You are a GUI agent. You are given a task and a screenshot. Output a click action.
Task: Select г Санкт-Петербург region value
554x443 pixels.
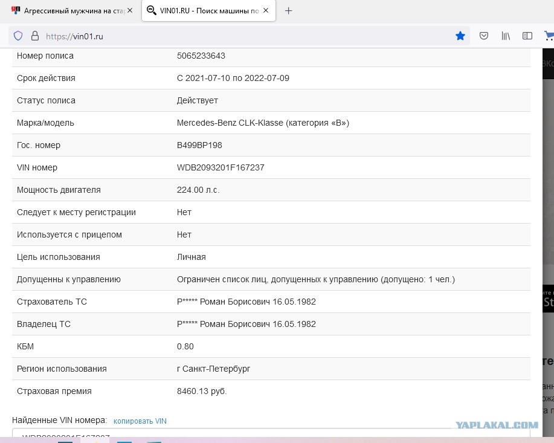tap(213, 369)
